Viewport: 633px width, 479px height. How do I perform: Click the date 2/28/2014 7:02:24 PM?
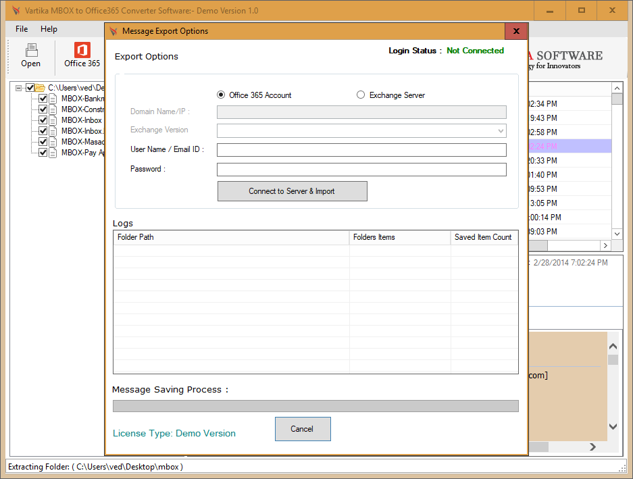[570, 263]
